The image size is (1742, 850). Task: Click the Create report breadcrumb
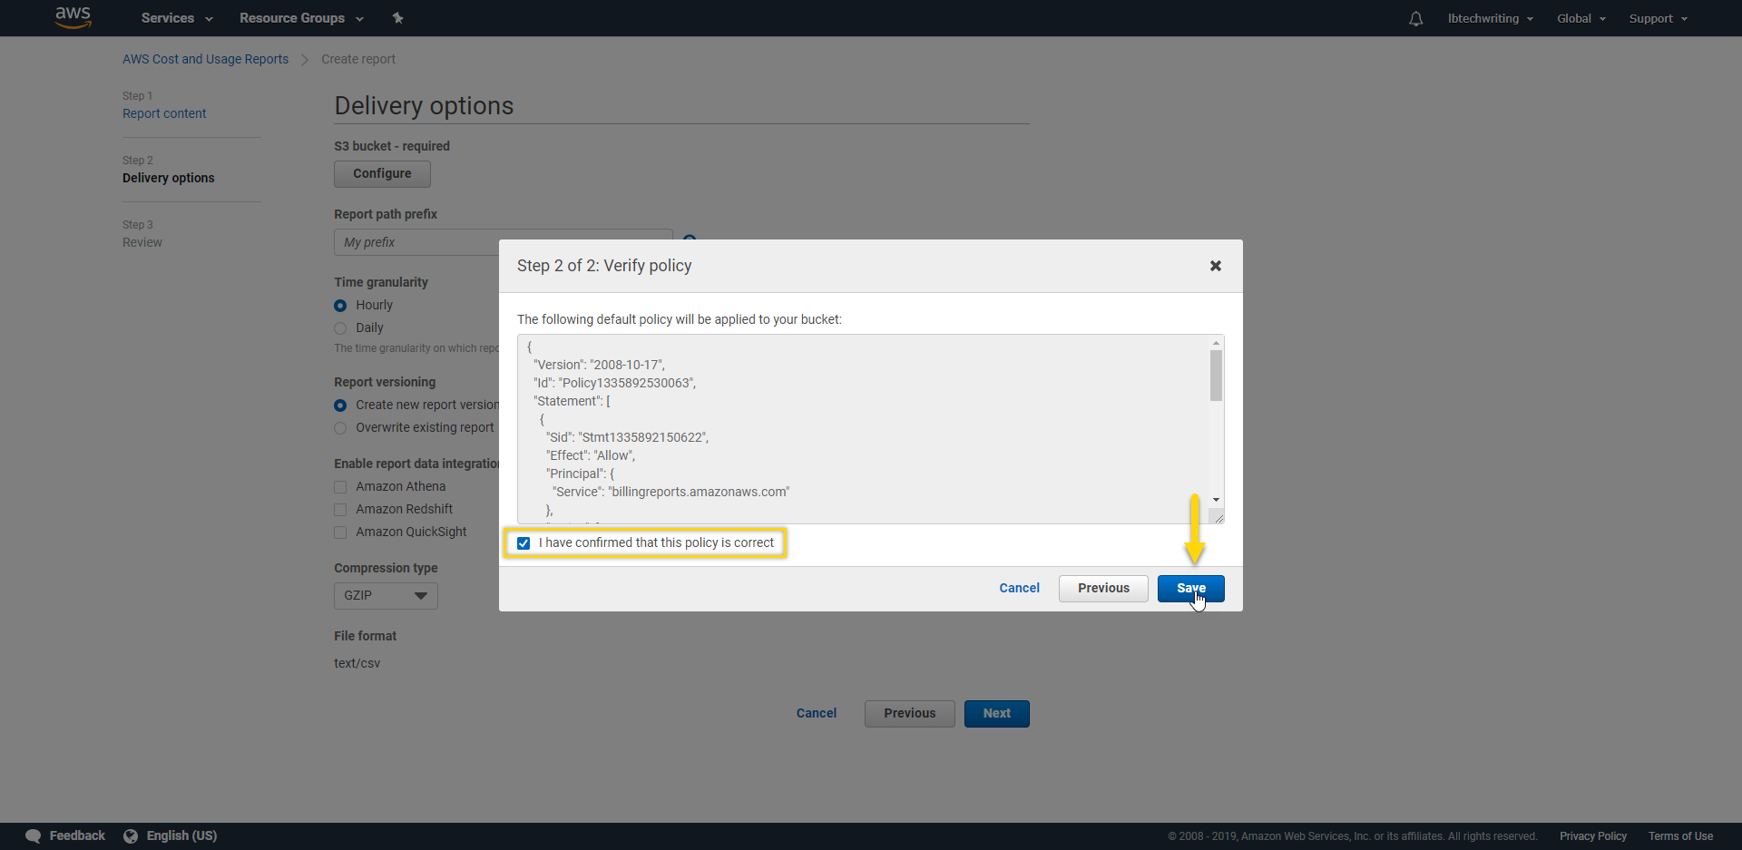tap(358, 59)
